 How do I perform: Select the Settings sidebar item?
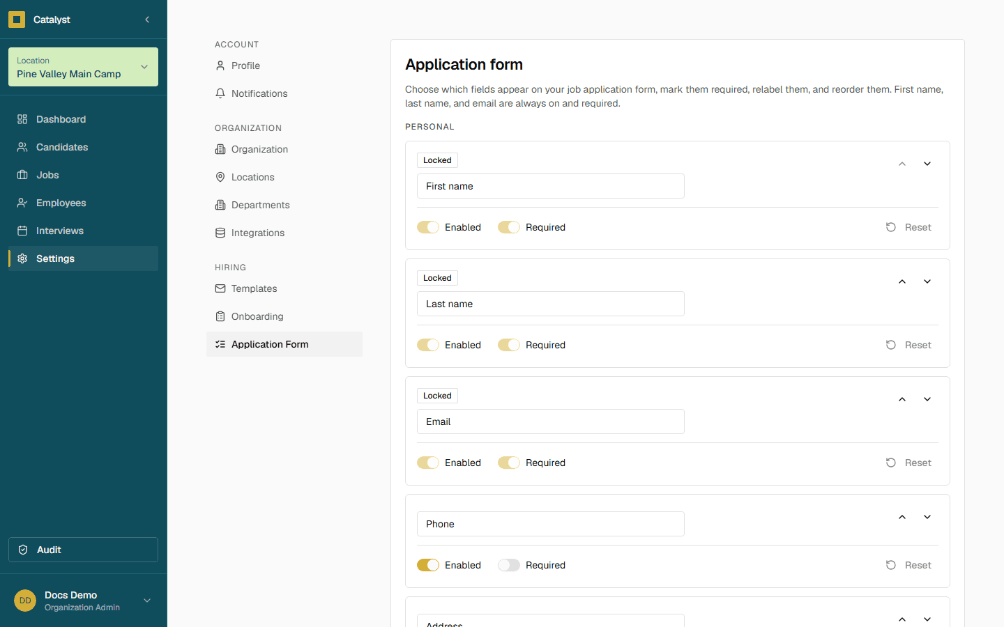[83, 258]
